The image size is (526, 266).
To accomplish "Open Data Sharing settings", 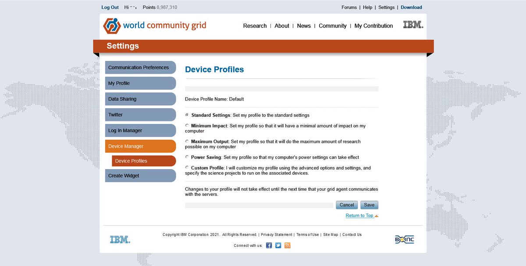I will [x=140, y=99].
